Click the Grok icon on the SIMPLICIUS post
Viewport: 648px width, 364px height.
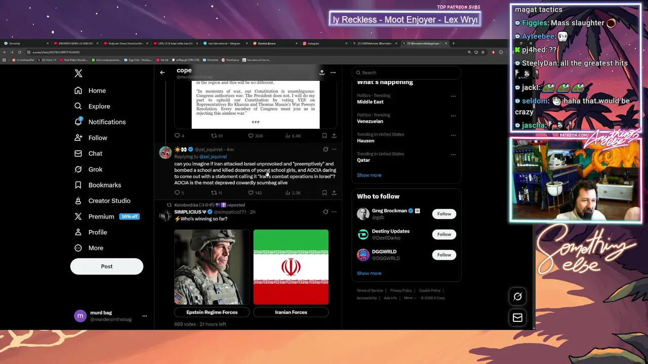click(x=326, y=212)
